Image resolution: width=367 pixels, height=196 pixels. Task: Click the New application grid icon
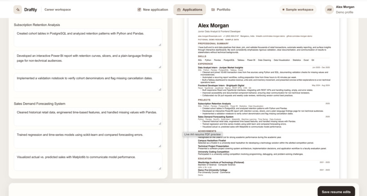pos(139,10)
